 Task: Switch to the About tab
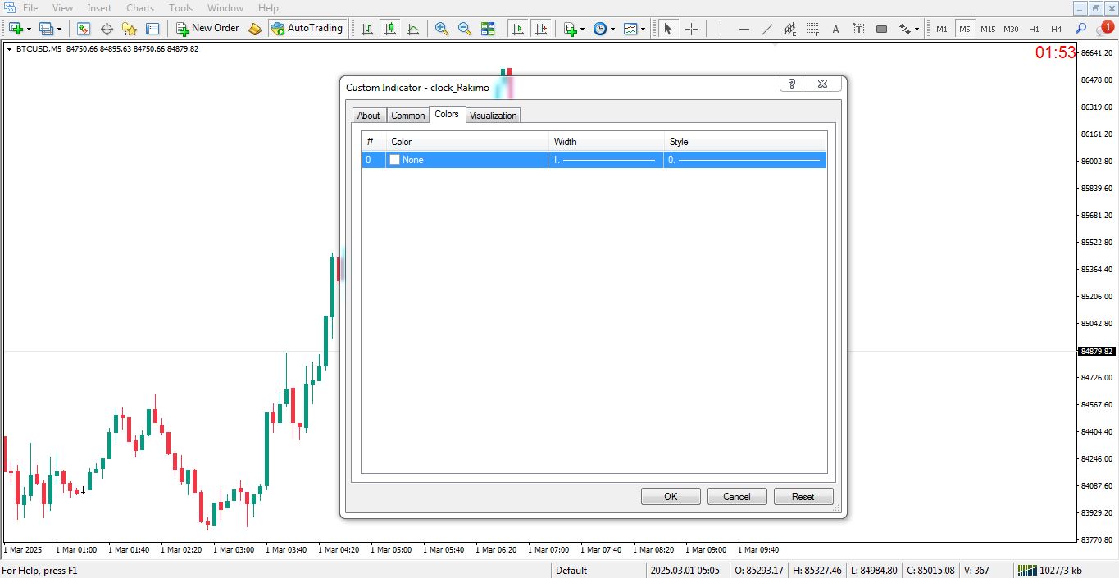(369, 116)
